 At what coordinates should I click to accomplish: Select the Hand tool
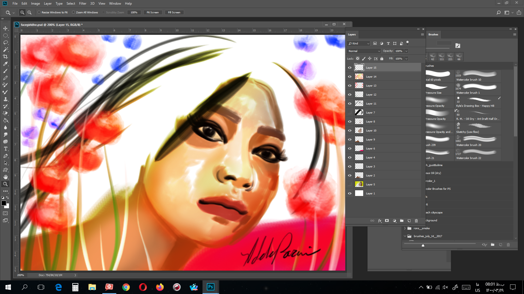point(5,177)
